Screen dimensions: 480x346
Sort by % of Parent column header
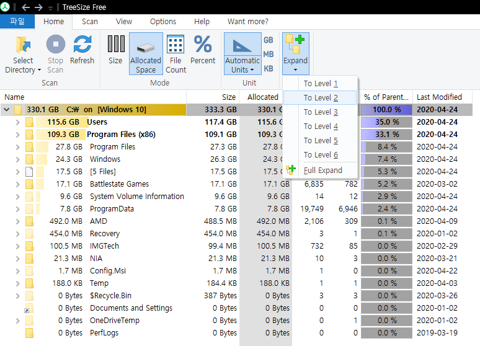pyautogui.click(x=386, y=97)
